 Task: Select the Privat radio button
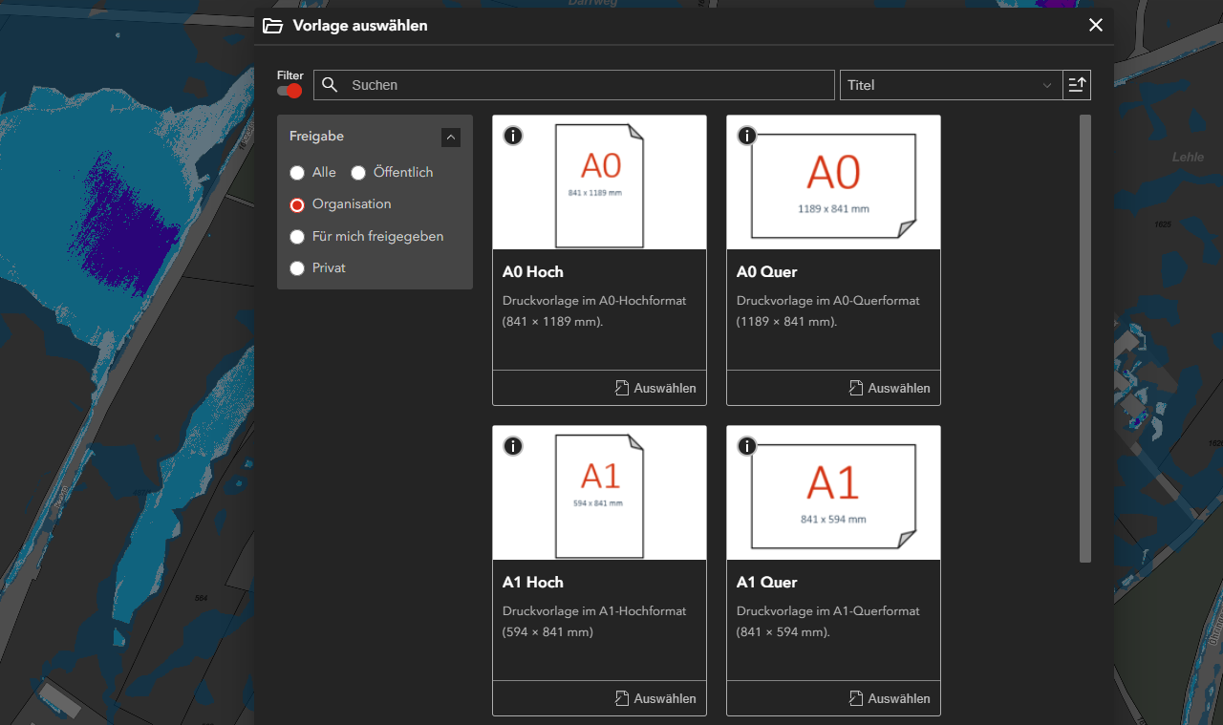(x=297, y=268)
